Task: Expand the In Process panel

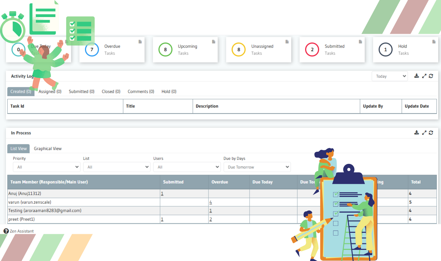Action: [424, 133]
